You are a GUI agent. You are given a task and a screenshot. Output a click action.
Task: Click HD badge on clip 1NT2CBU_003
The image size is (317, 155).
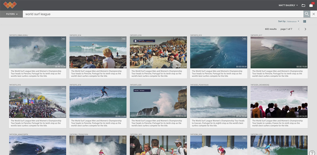click(184, 138)
